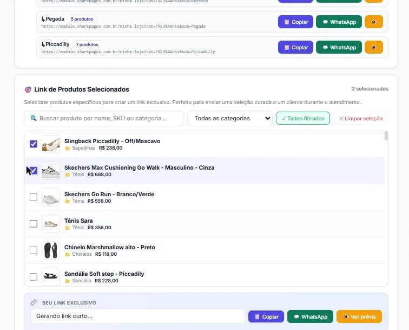This screenshot has height=330, width=409.
Task: Preview Pegada store with eye icon
Action: [373, 22]
